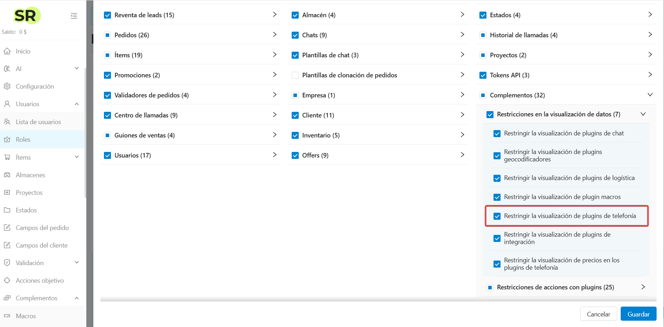Click the sidebar vertical scrollbar
Screen dimensions: 664x327
point(85,134)
